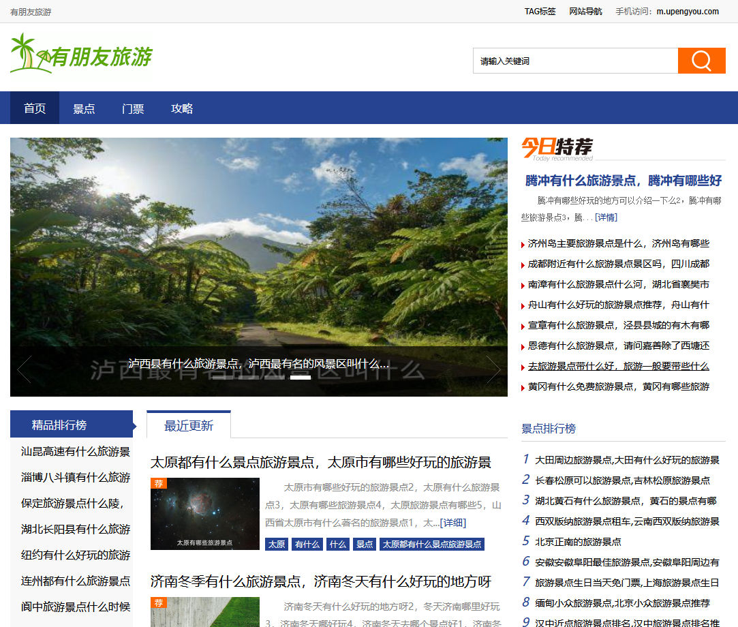Click the orange search magnifier button

[701, 61]
